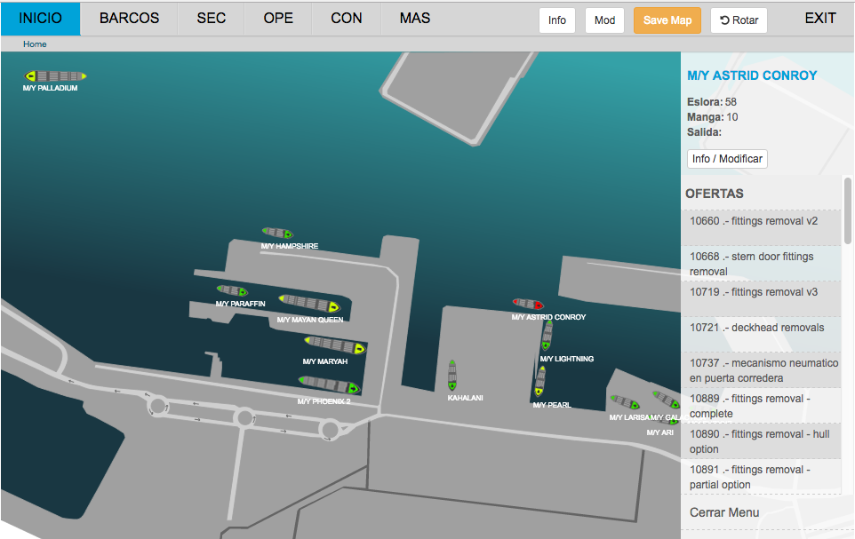Screen dimensions: 855x539
Task: Select the M/Y Lightning boat icon
Action: pos(547,336)
